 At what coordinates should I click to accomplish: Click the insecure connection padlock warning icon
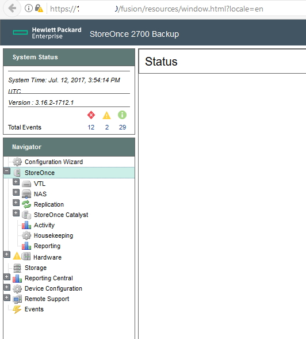(39, 8)
